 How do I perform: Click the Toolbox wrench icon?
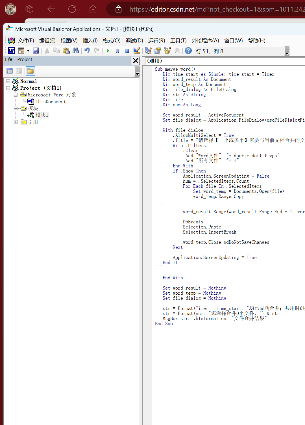[177, 51]
